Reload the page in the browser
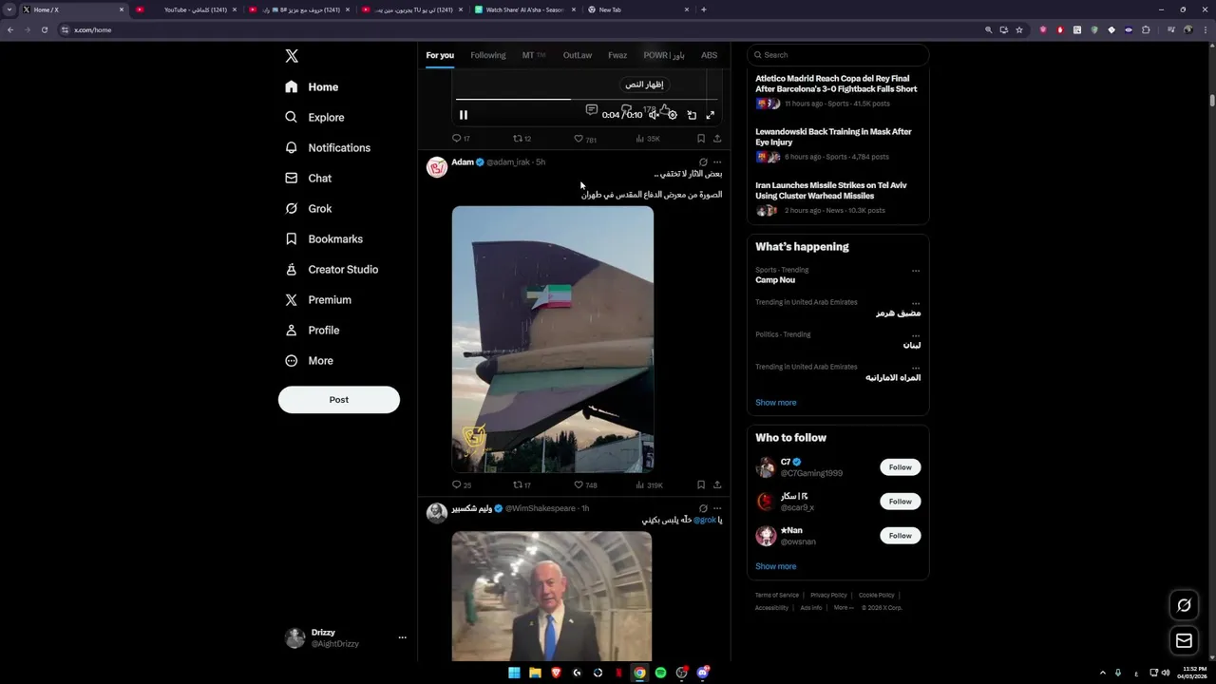1216x684 pixels. coord(45,29)
